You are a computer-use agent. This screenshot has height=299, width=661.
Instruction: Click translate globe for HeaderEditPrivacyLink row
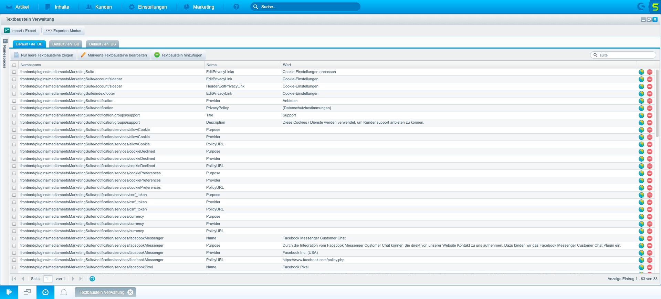pos(641,86)
